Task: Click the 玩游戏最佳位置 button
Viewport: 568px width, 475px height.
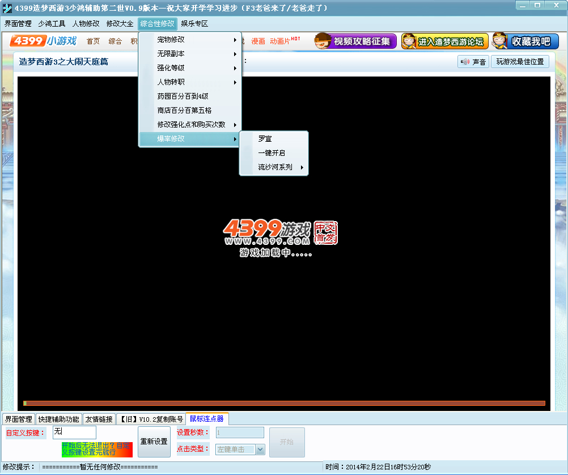Action: pyautogui.click(x=520, y=62)
